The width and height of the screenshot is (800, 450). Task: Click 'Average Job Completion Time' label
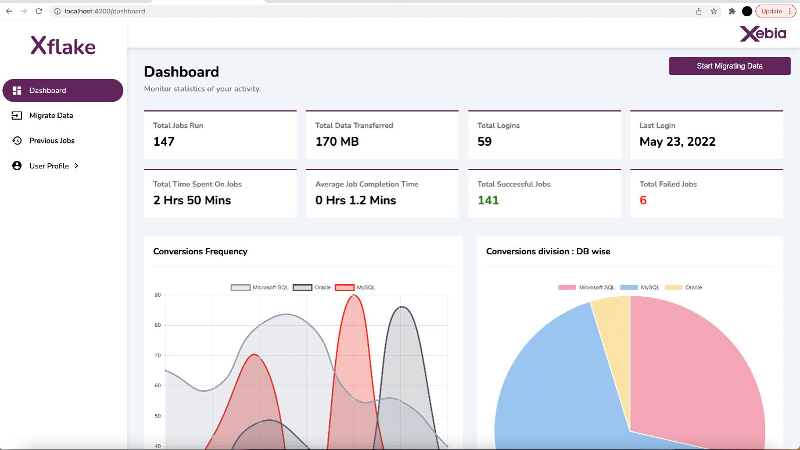tap(367, 184)
